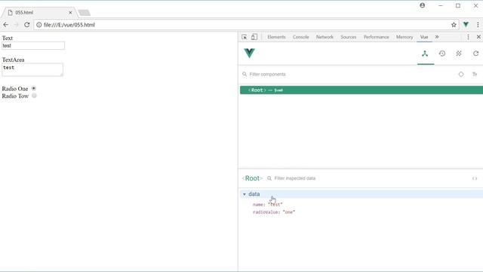This screenshot has height=272, width=483.
Task: Click the Vue logo in devtools panel
Action: (249, 53)
